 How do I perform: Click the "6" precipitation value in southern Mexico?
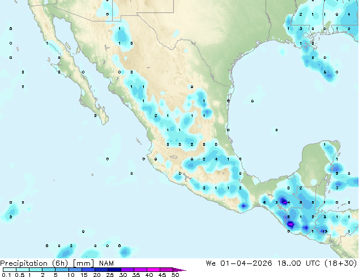(x=264, y=202)
